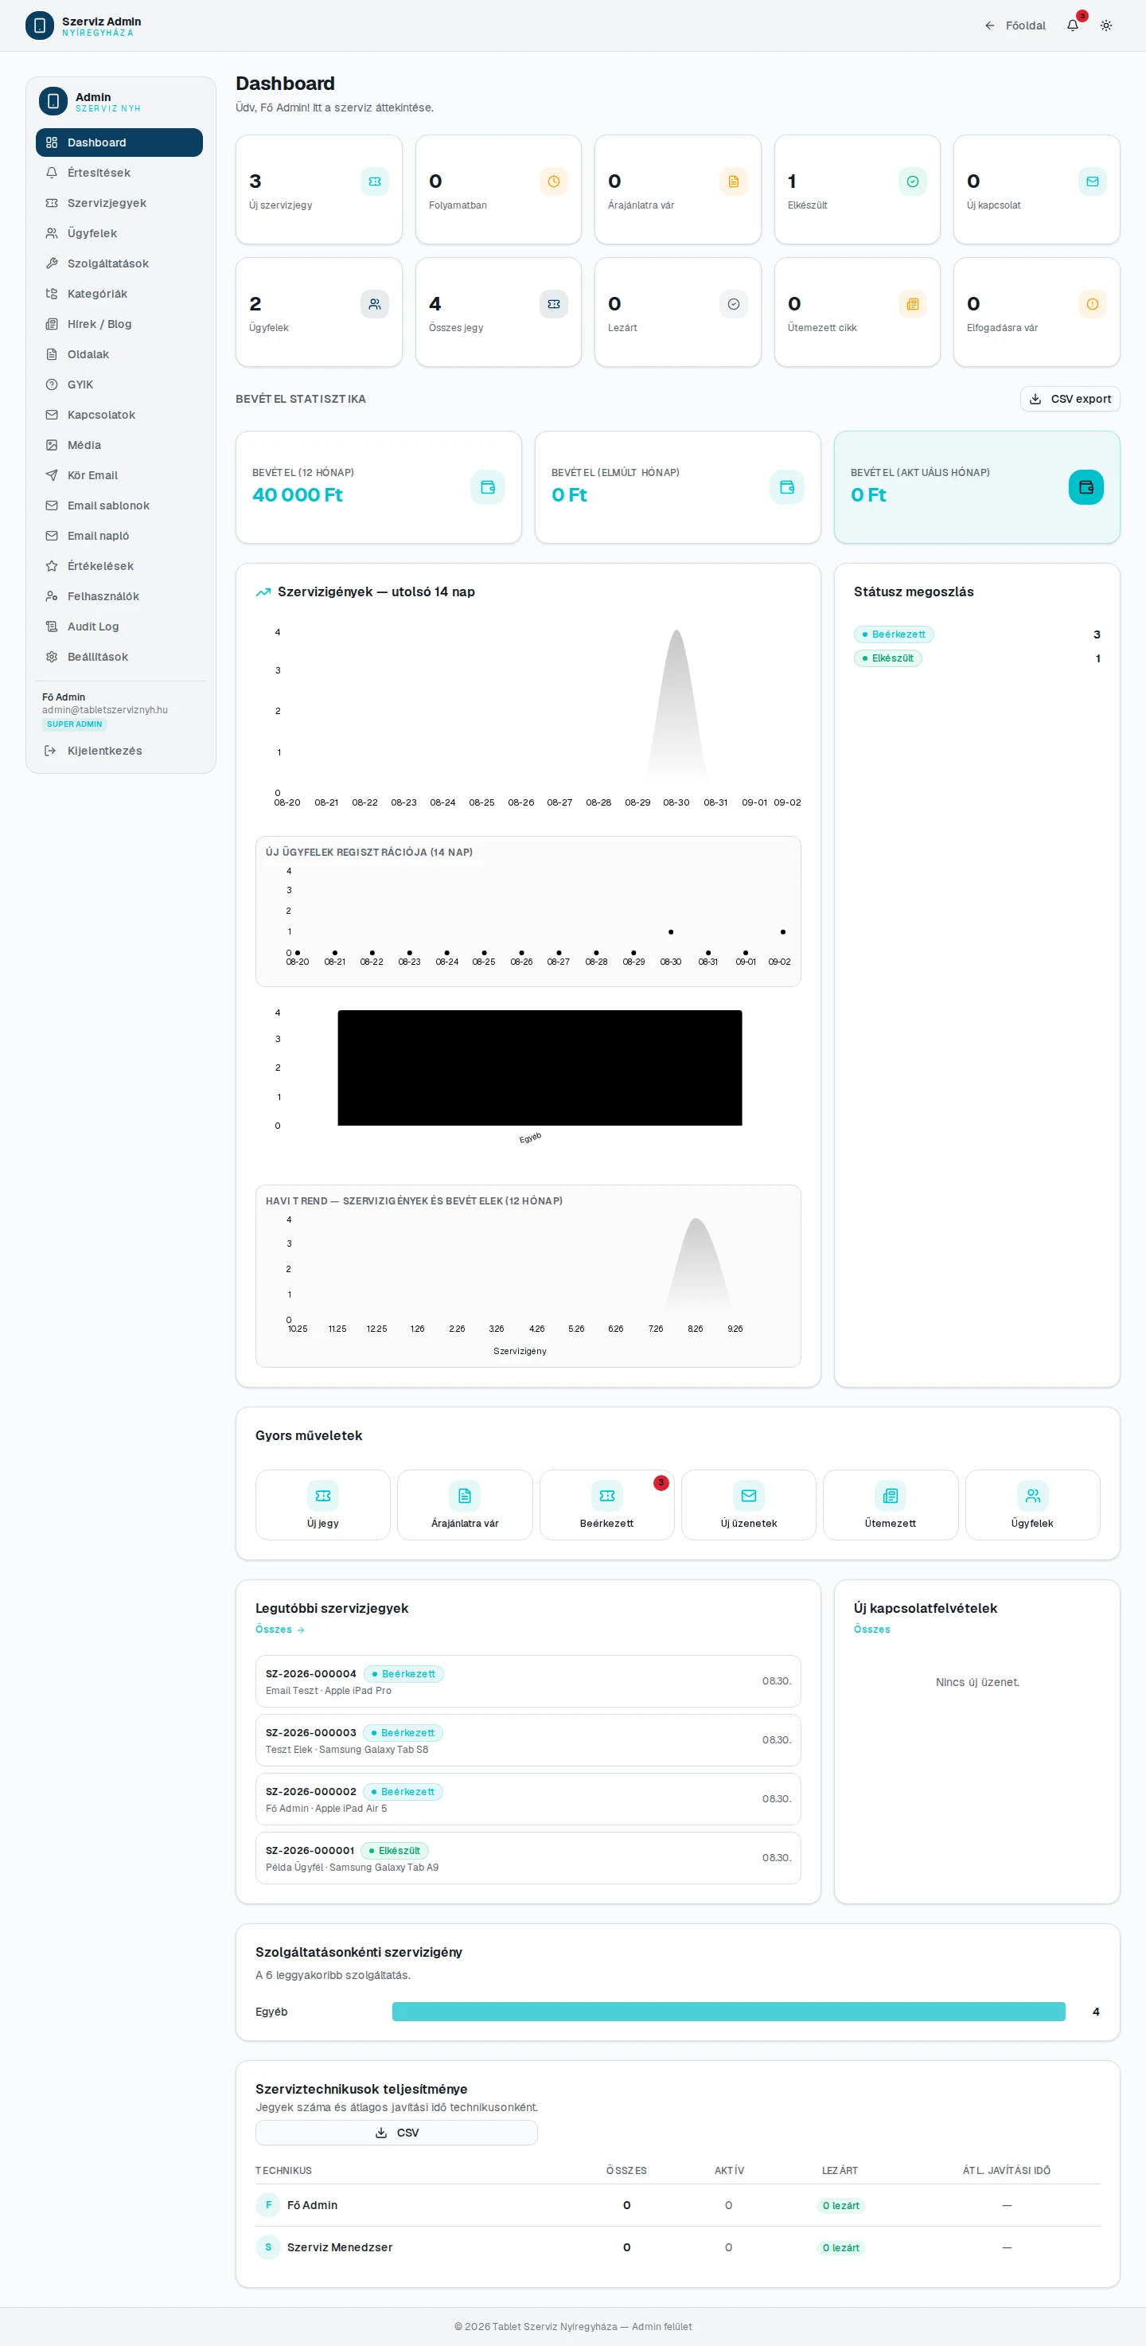1146x2346 pixels.
Task: Open the Új üzenetek quick action
Action: 748,1505
